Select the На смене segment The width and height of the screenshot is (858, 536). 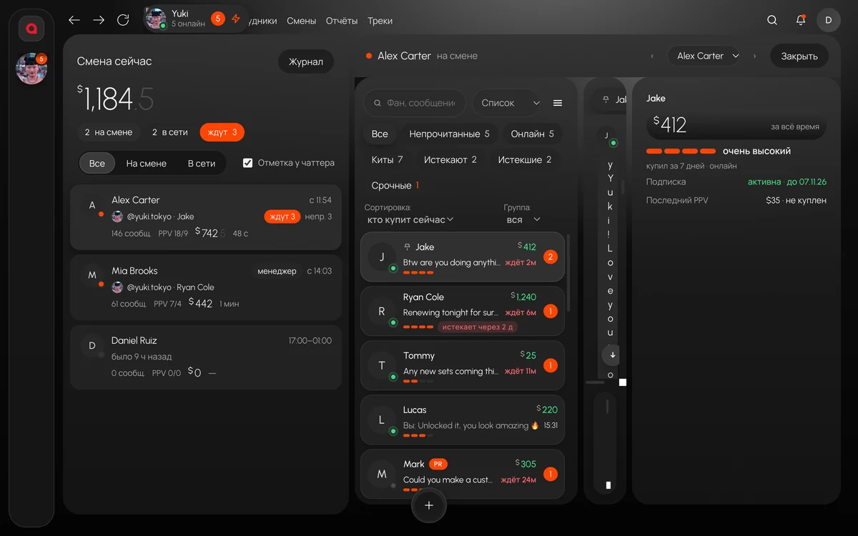(x=147, y=163)
